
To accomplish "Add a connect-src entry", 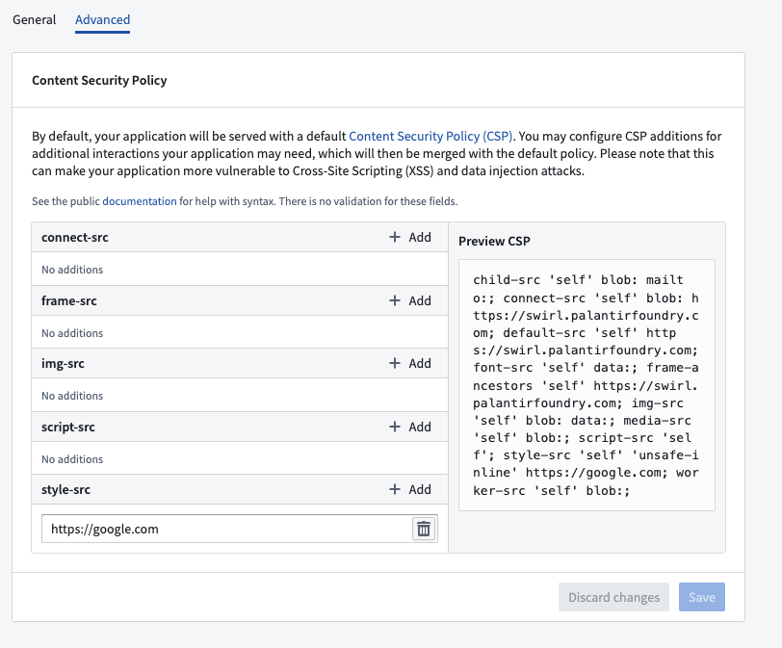I will (410, 237).
